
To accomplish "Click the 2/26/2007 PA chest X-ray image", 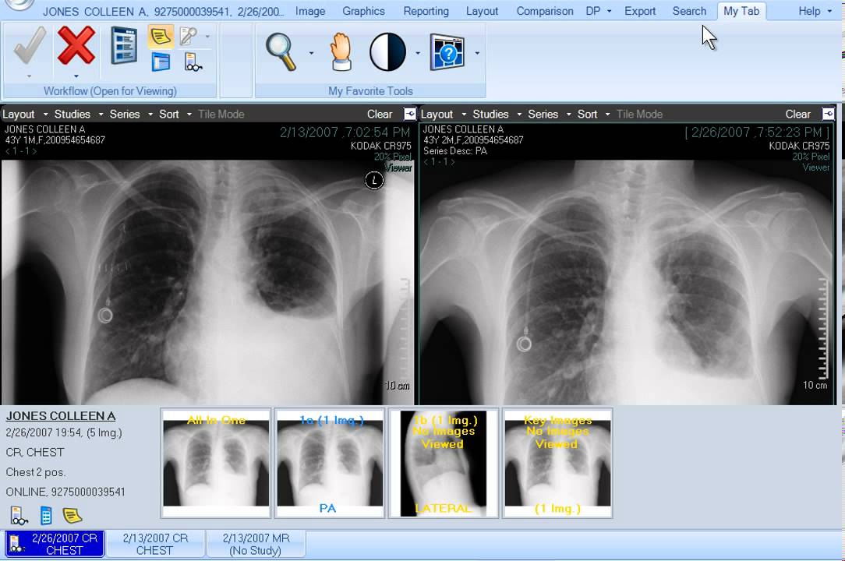I will (x=628, y=282).
